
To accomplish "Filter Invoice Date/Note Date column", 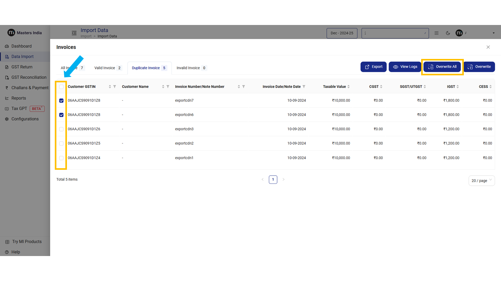I will coord(304,87).
